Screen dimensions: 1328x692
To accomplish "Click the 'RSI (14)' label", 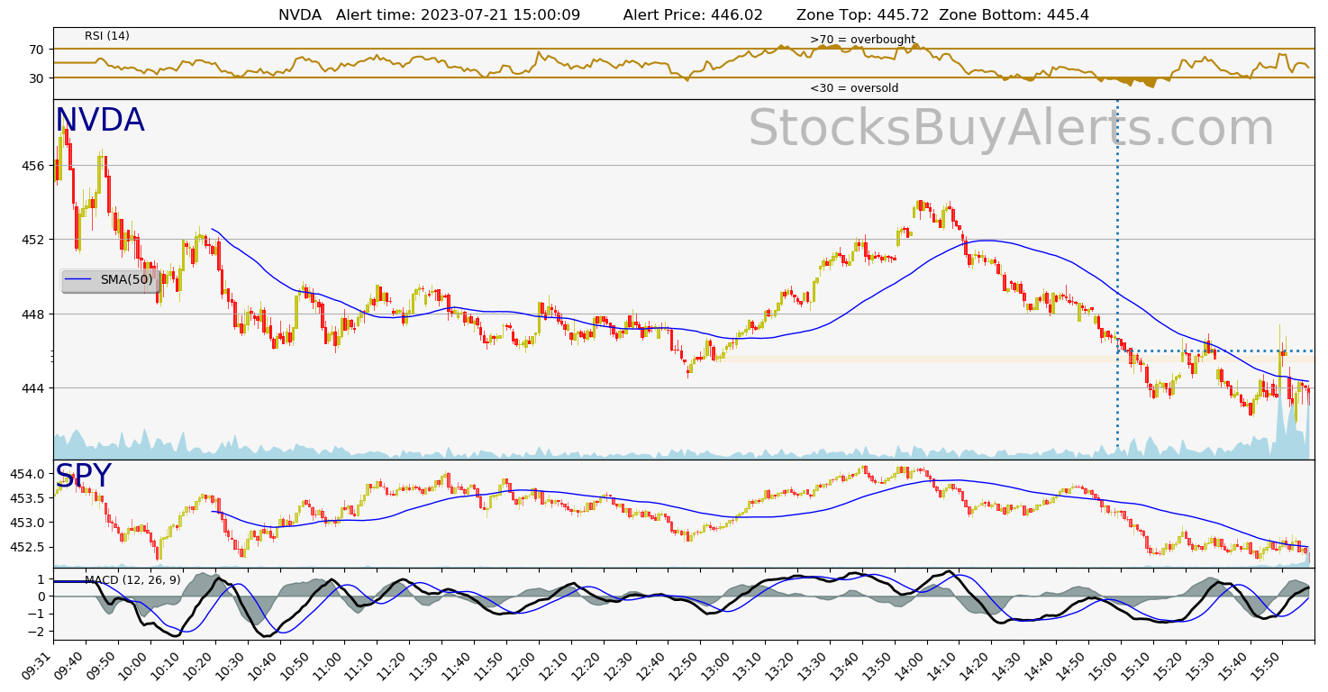I will 107,36.
